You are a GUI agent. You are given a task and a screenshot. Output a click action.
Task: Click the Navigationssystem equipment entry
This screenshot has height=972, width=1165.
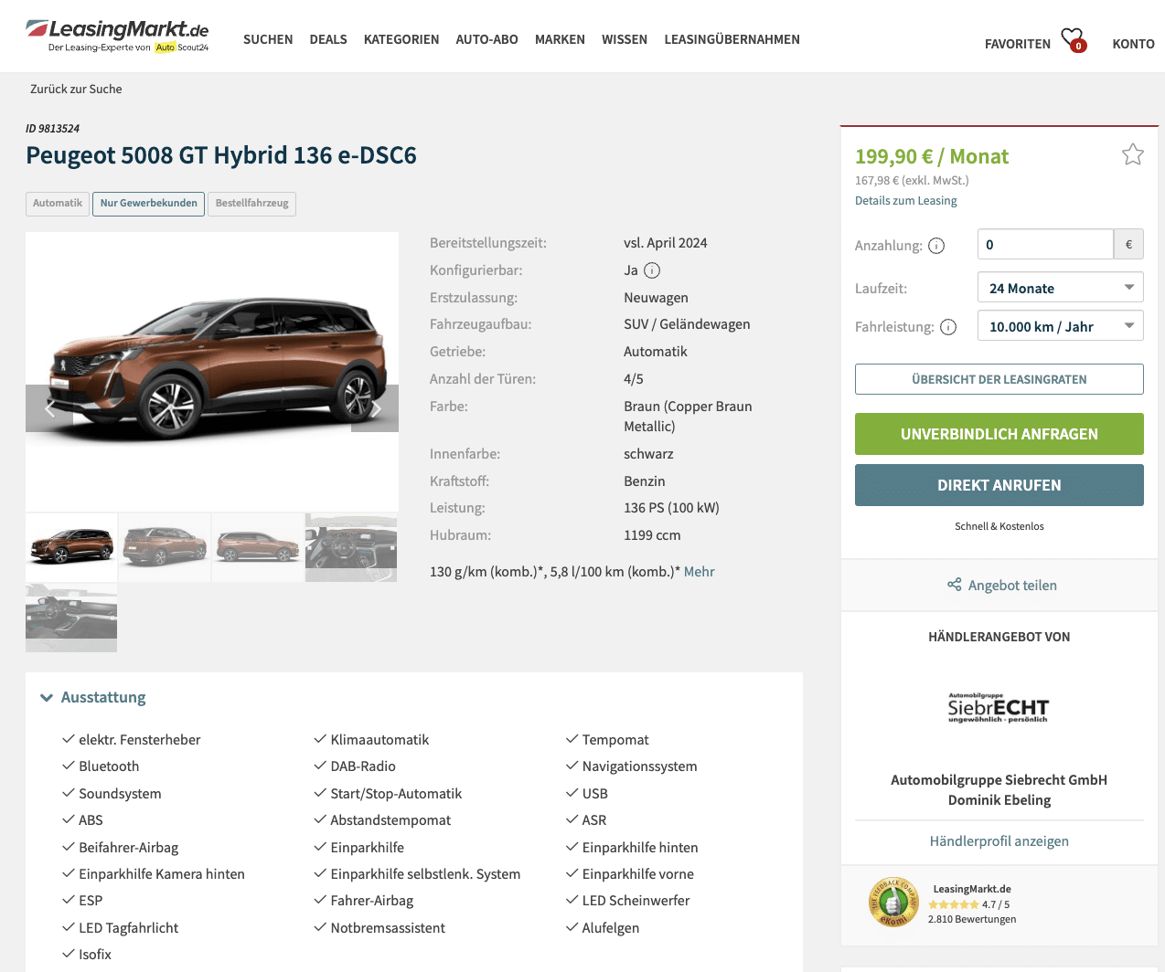pos(639,766)
